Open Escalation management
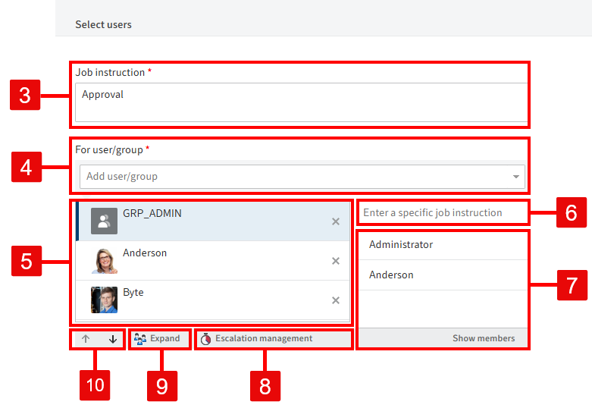 coord(257,338)
